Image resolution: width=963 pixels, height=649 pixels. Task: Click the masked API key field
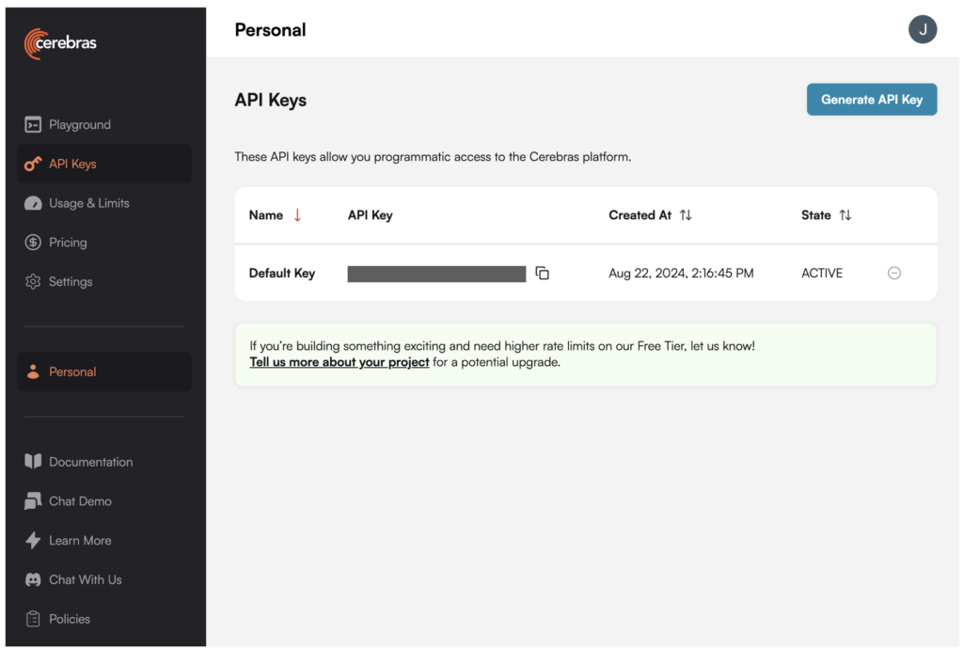(436, 274)
